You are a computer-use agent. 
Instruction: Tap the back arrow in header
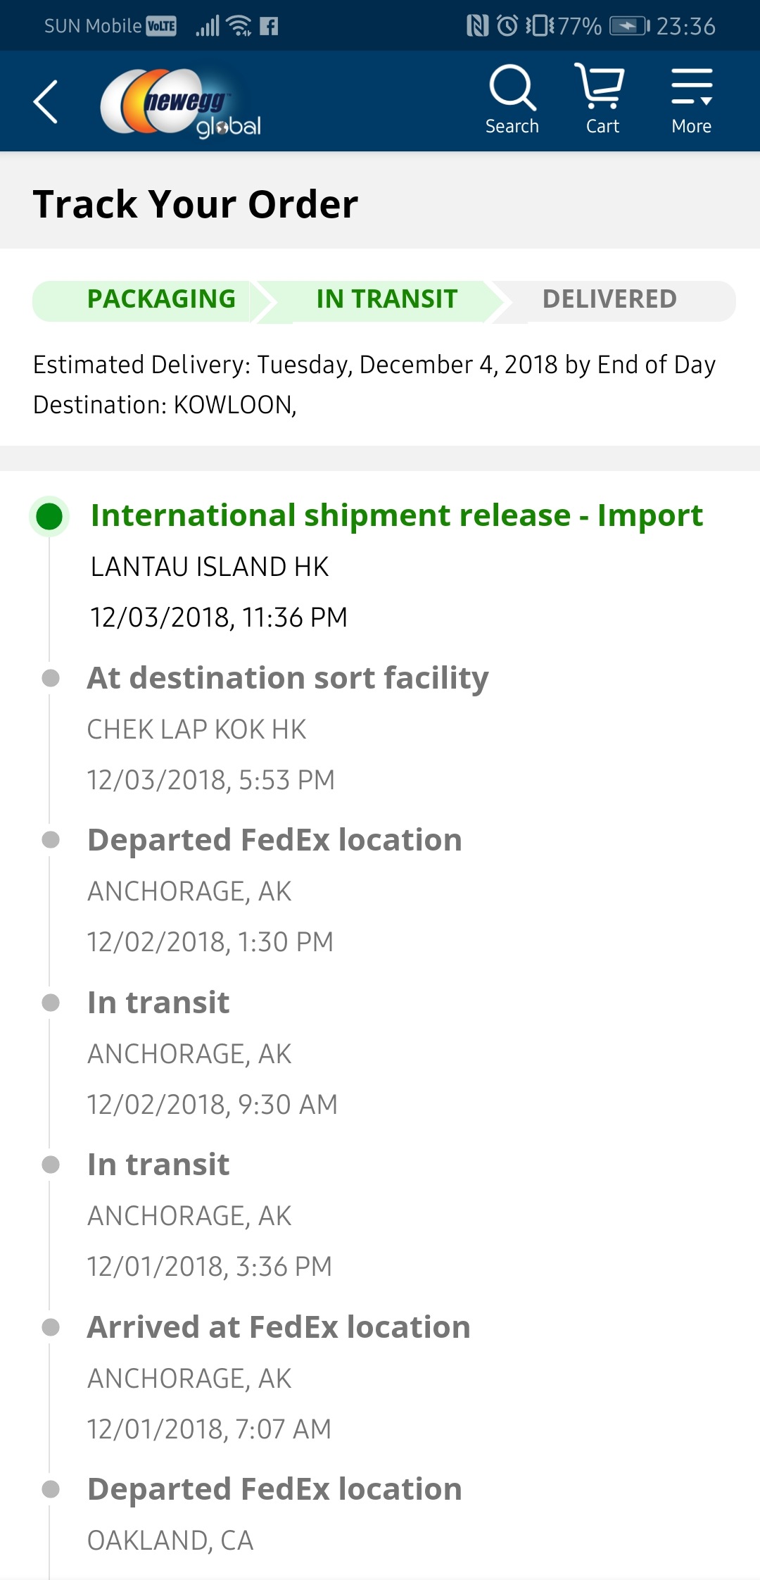pyautogui.click(x=46, y=102)
